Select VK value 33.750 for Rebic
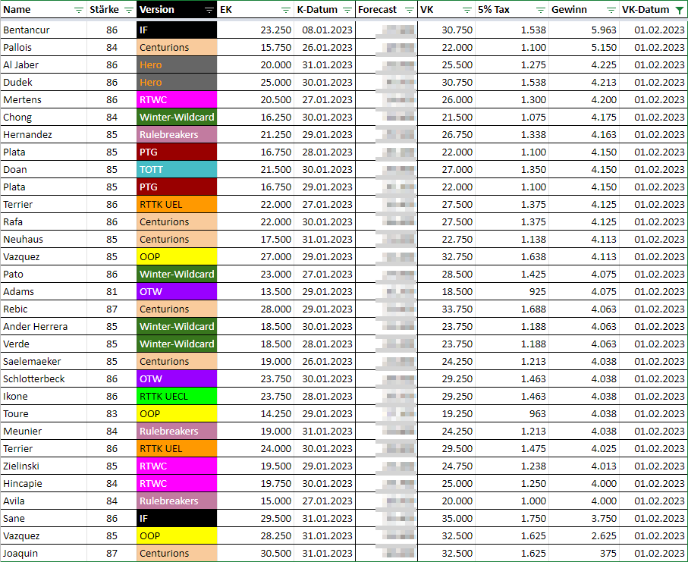This screenshot has height=562, width=688. (x=446, y=309)
